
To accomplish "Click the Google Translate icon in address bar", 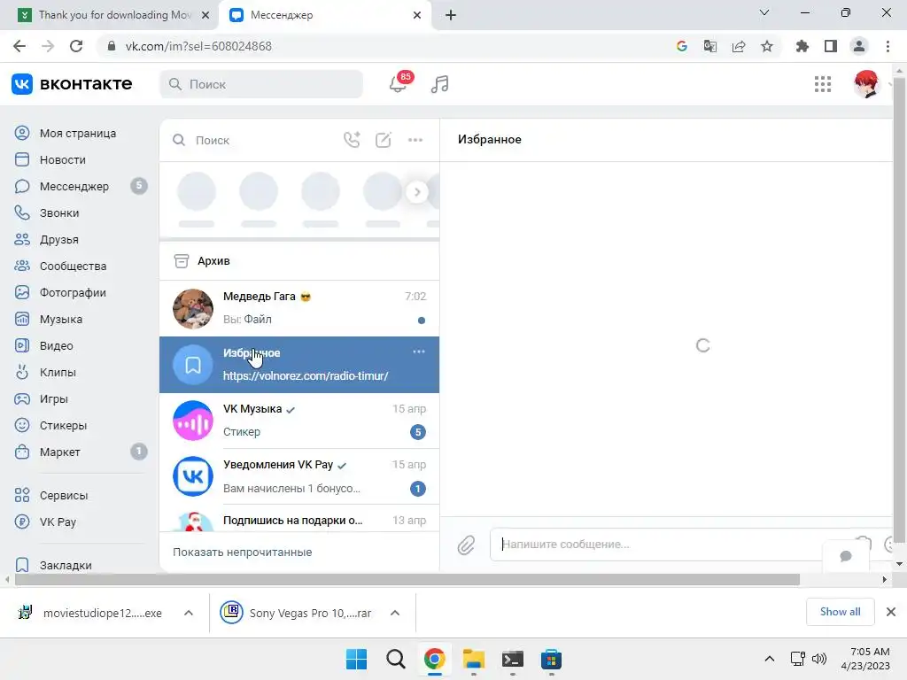I will (x=709, y=46).
